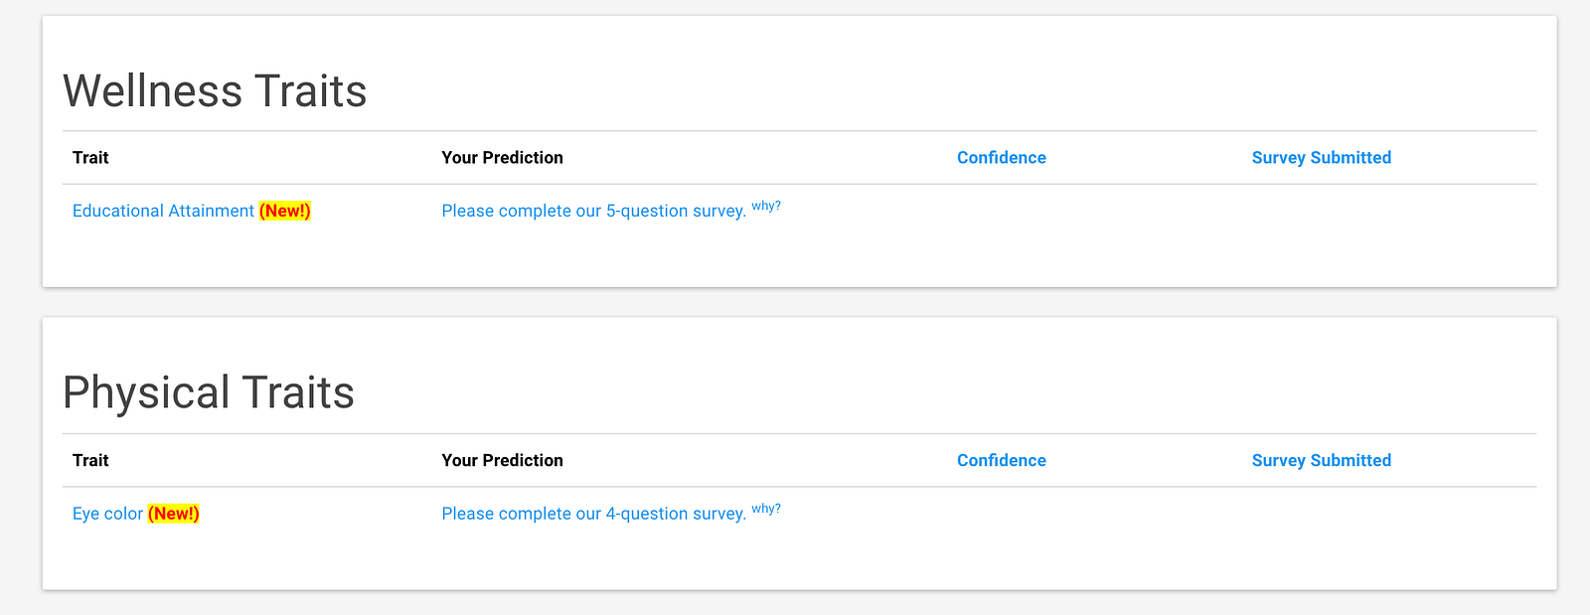Viewport: 1590px width, 615px height.
Task: Click the New! badge beside Eye color
Action: point(174,514)
